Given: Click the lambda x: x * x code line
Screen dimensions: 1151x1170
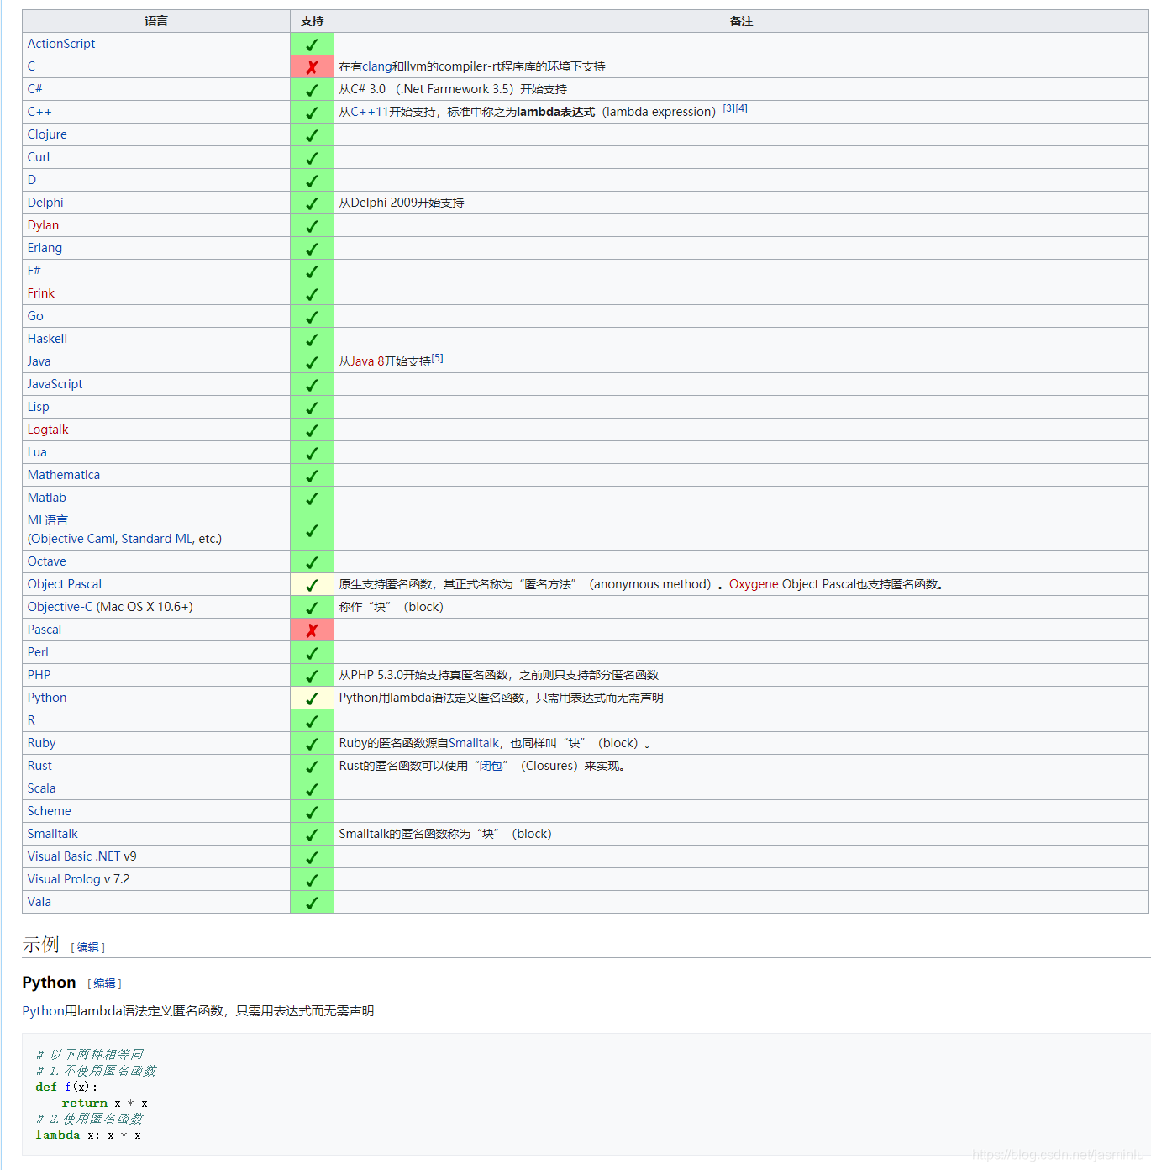Looking at the screenshot, I should [x=88, y=1136].
